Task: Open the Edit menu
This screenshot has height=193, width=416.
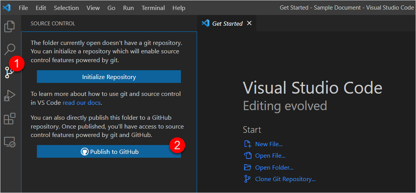Action: (x=41, y=8)
